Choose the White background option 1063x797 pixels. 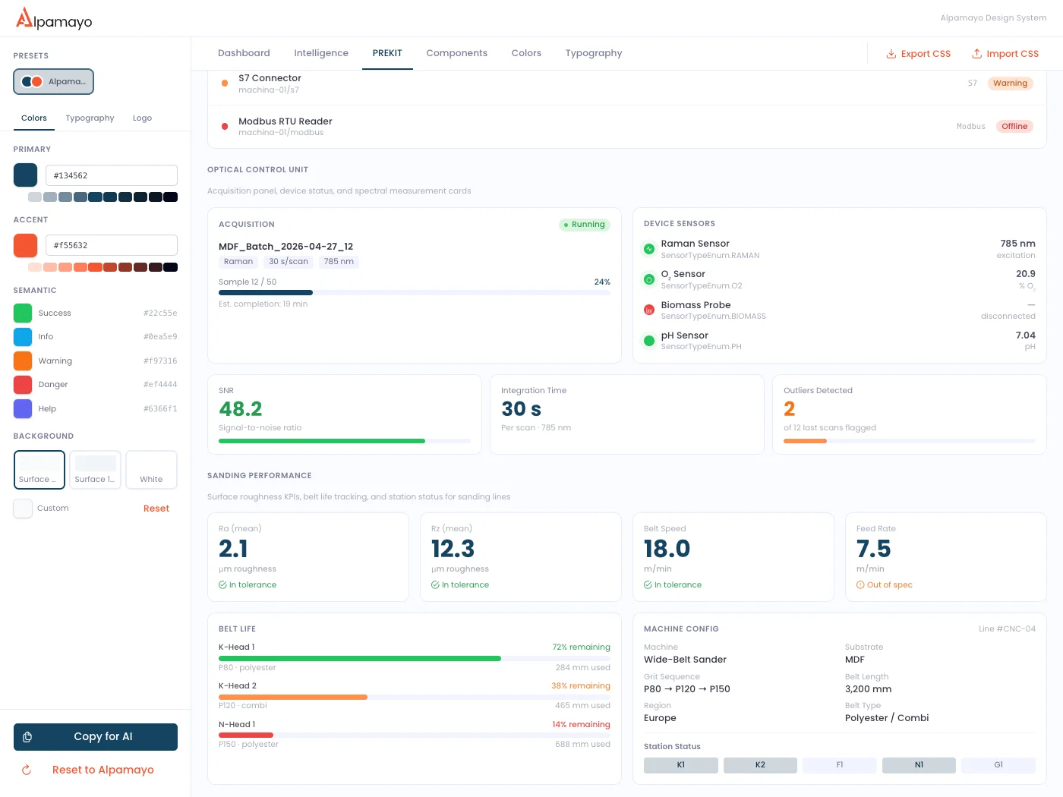pos(151,470)
